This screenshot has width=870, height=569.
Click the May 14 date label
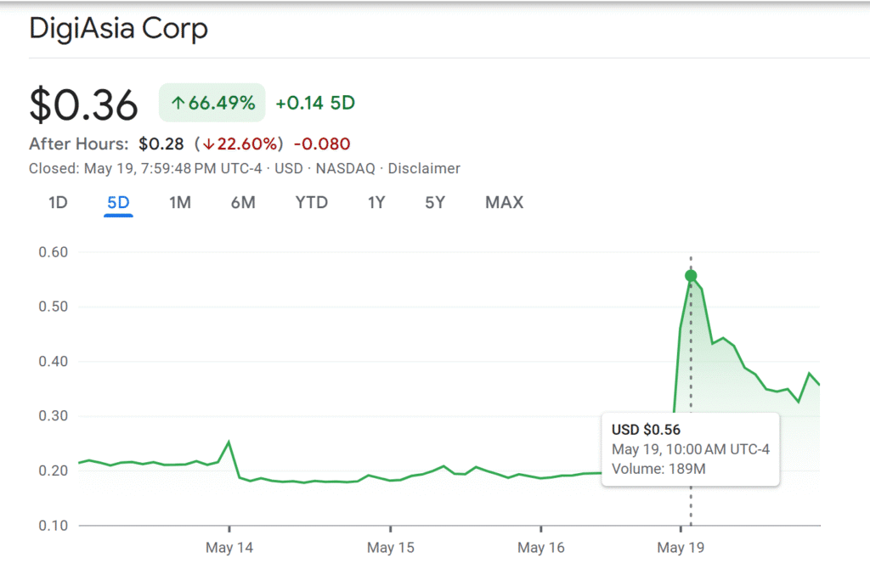tap(228, 548)
